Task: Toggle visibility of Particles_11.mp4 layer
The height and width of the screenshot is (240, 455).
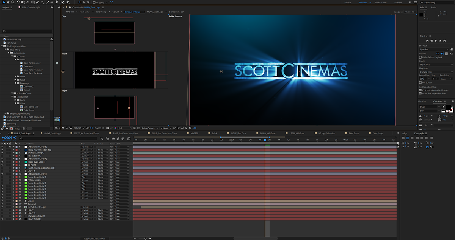Action: tap(2, 153)
